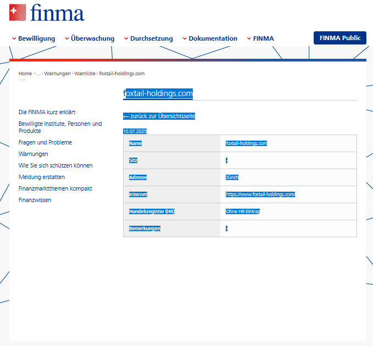Go back via zurück zur Übersichtsseite
373x346 pixels.
pyautogui.click(x=159, y=116)
